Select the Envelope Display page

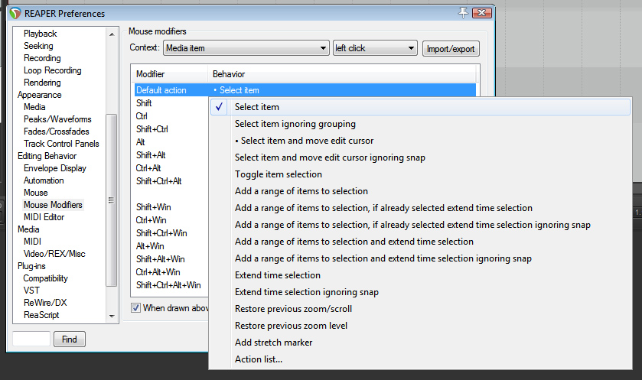(x=55, y=168)
